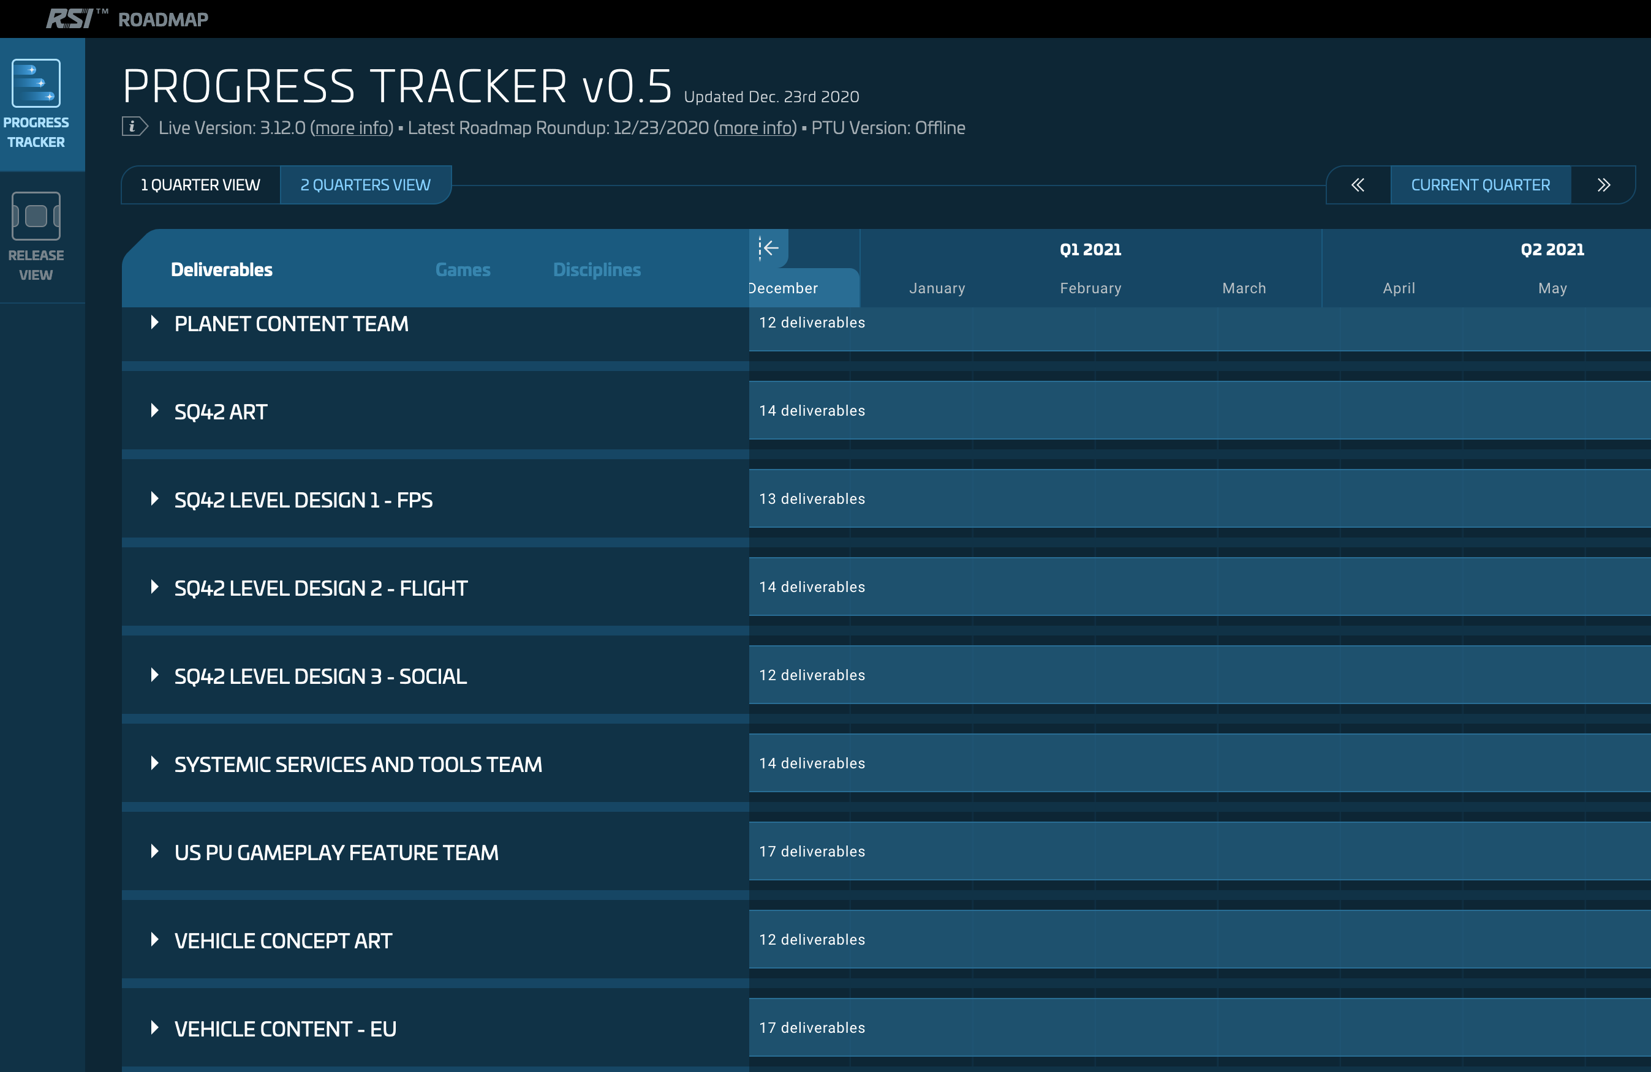The image size is (1651, 1072).
Task: Go to the next quarter (double right chevron)
Action: click(1603, 185)
